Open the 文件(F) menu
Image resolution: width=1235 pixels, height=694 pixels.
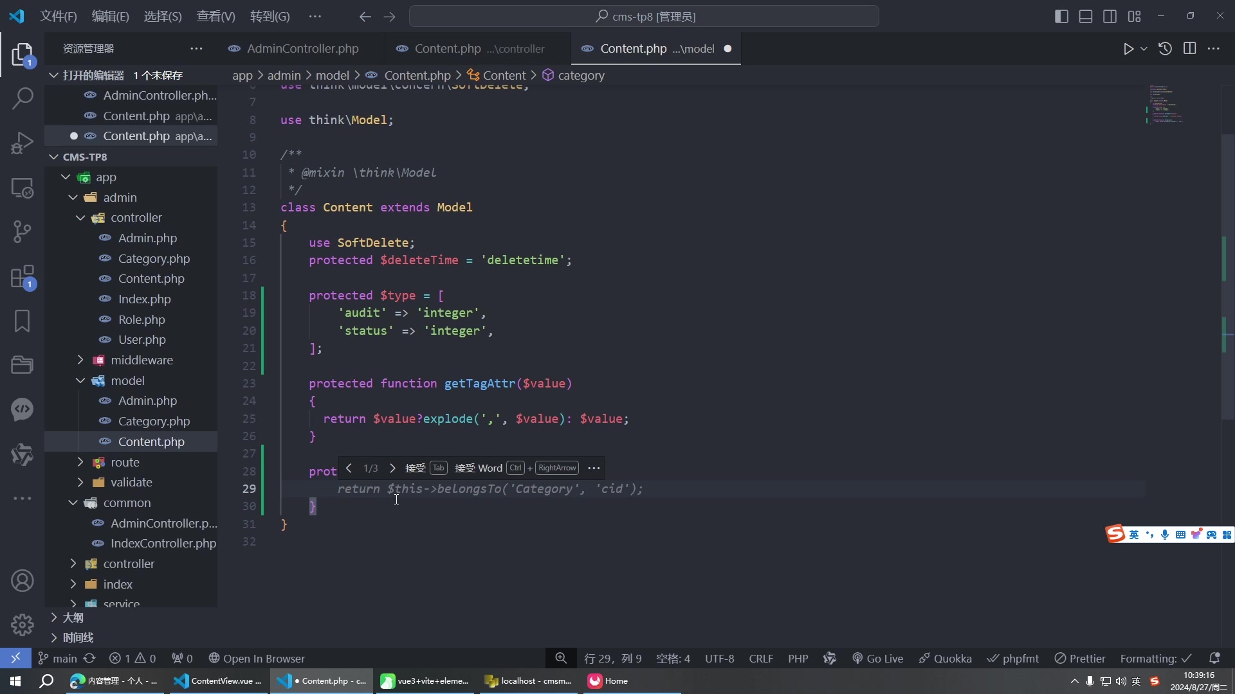[58, 17]
